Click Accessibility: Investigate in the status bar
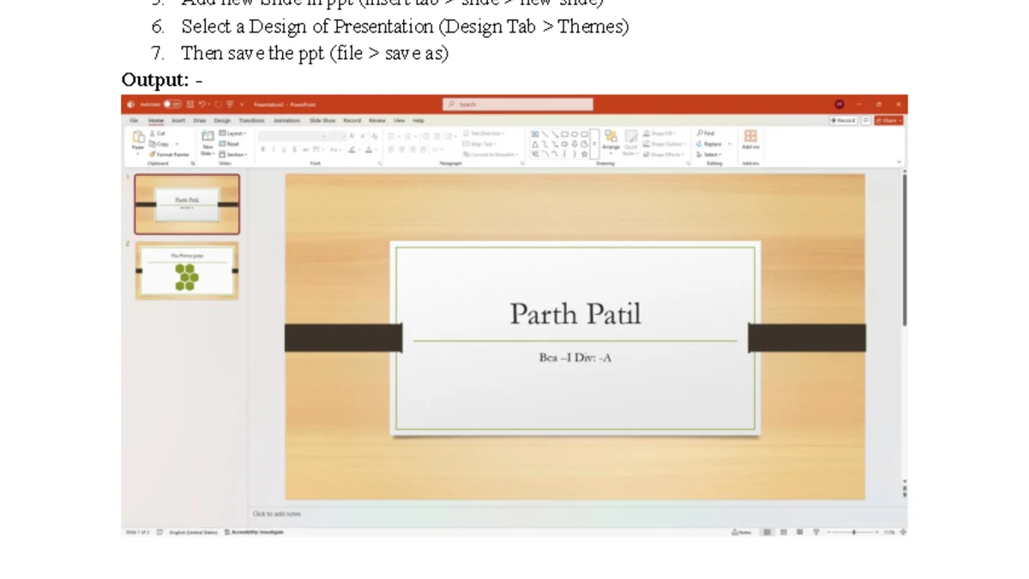This screenshot has width=1029, height=579. point(254,532)
